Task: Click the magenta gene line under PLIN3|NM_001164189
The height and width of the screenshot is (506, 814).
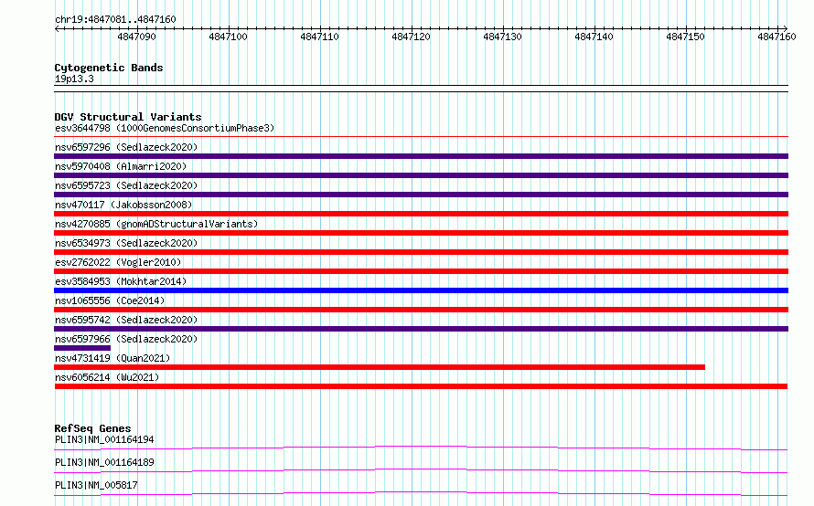Action: [421, 470]
